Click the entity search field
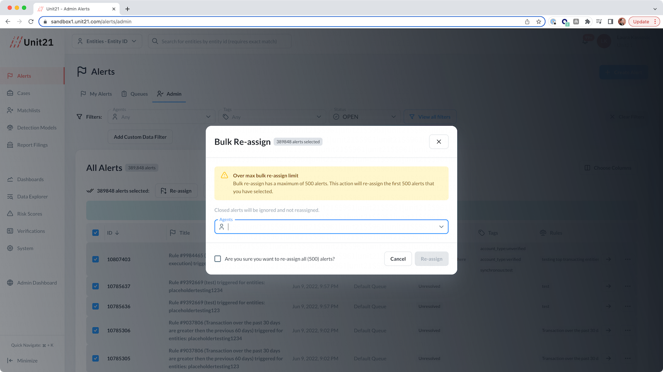Viewport: 663px width, 372px height. pos(220,41)
